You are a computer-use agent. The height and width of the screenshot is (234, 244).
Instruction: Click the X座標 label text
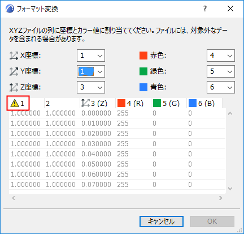(30, 56)
